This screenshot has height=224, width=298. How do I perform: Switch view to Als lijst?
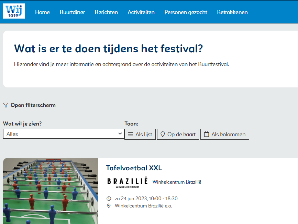140,134
